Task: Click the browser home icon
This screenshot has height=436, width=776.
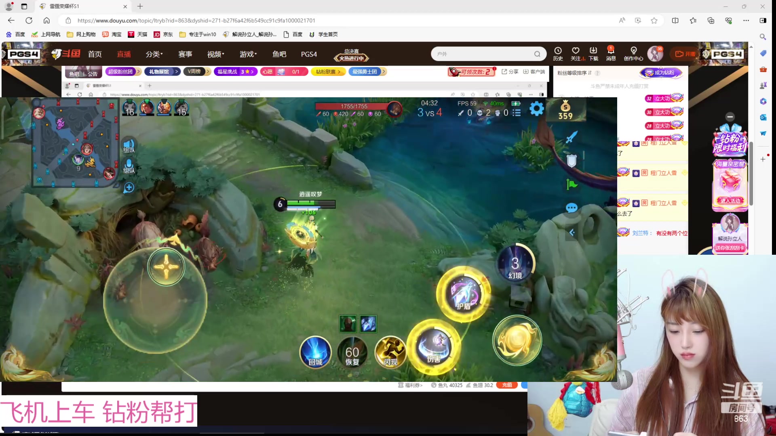Action: pos(46,20)
